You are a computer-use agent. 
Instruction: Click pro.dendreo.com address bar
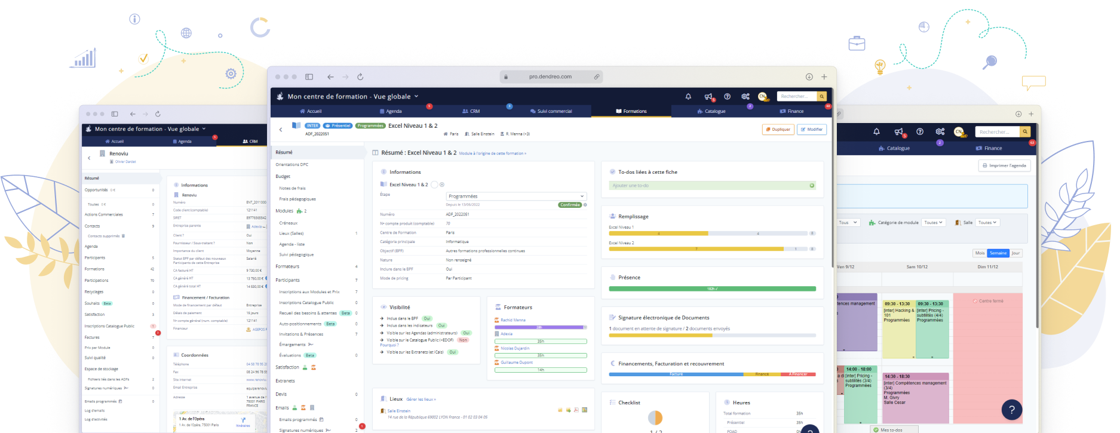(x=551, y=76)
